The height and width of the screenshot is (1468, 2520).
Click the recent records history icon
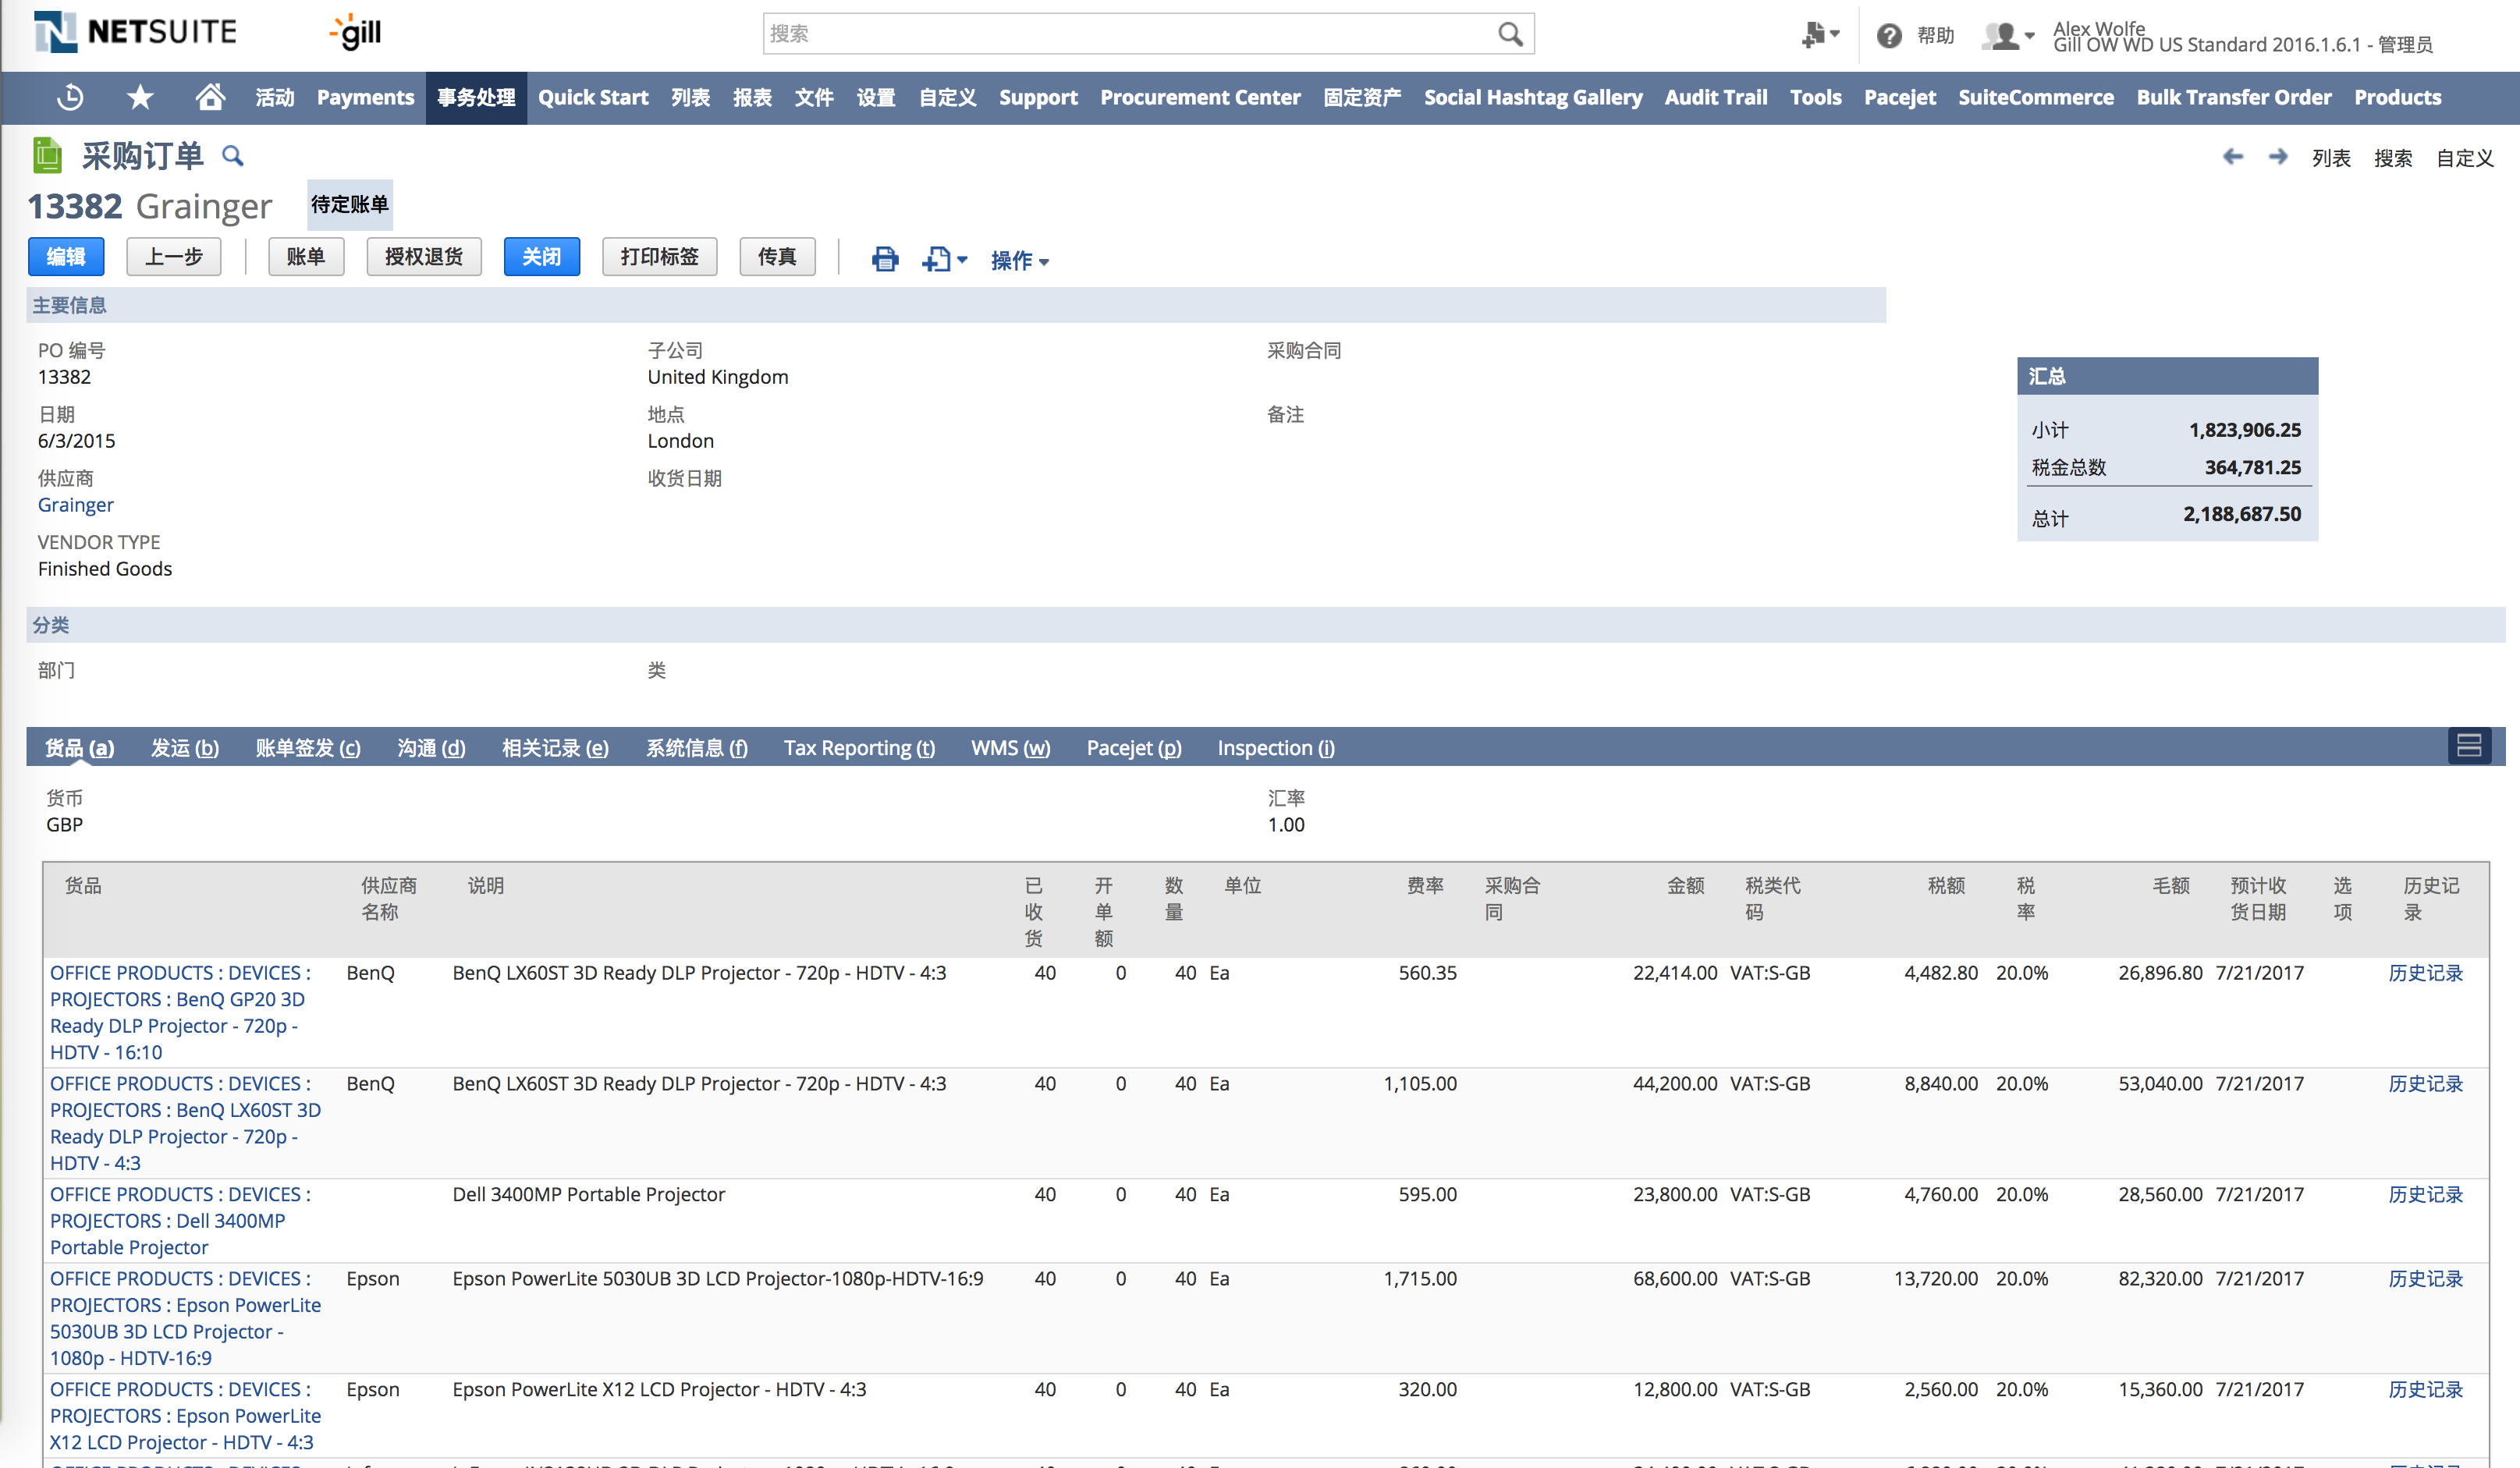point(70,97)
